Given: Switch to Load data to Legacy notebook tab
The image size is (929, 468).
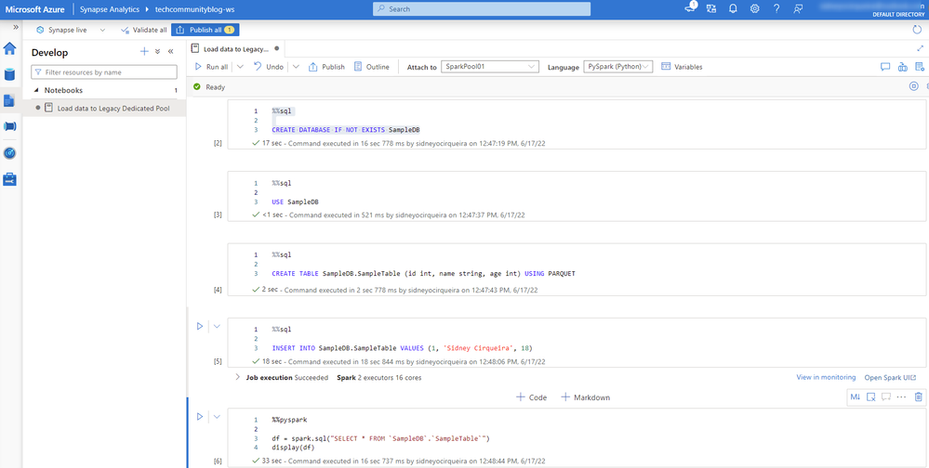Looking at the screenshot, I should (x=234, y=49).
